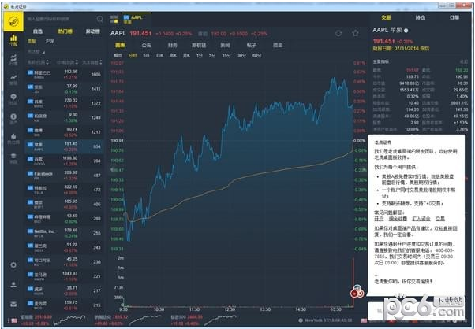Switch to the 交易 trade tab

[386, 18]
